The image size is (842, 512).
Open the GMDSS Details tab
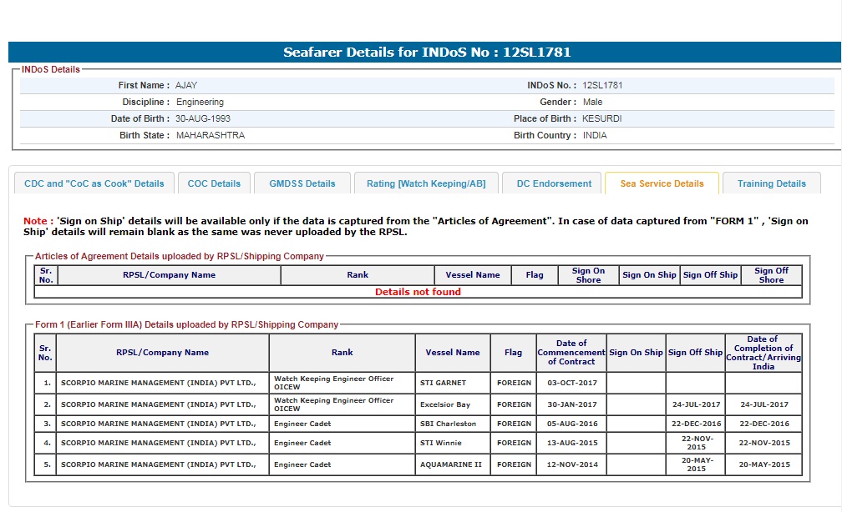point(302,183)
